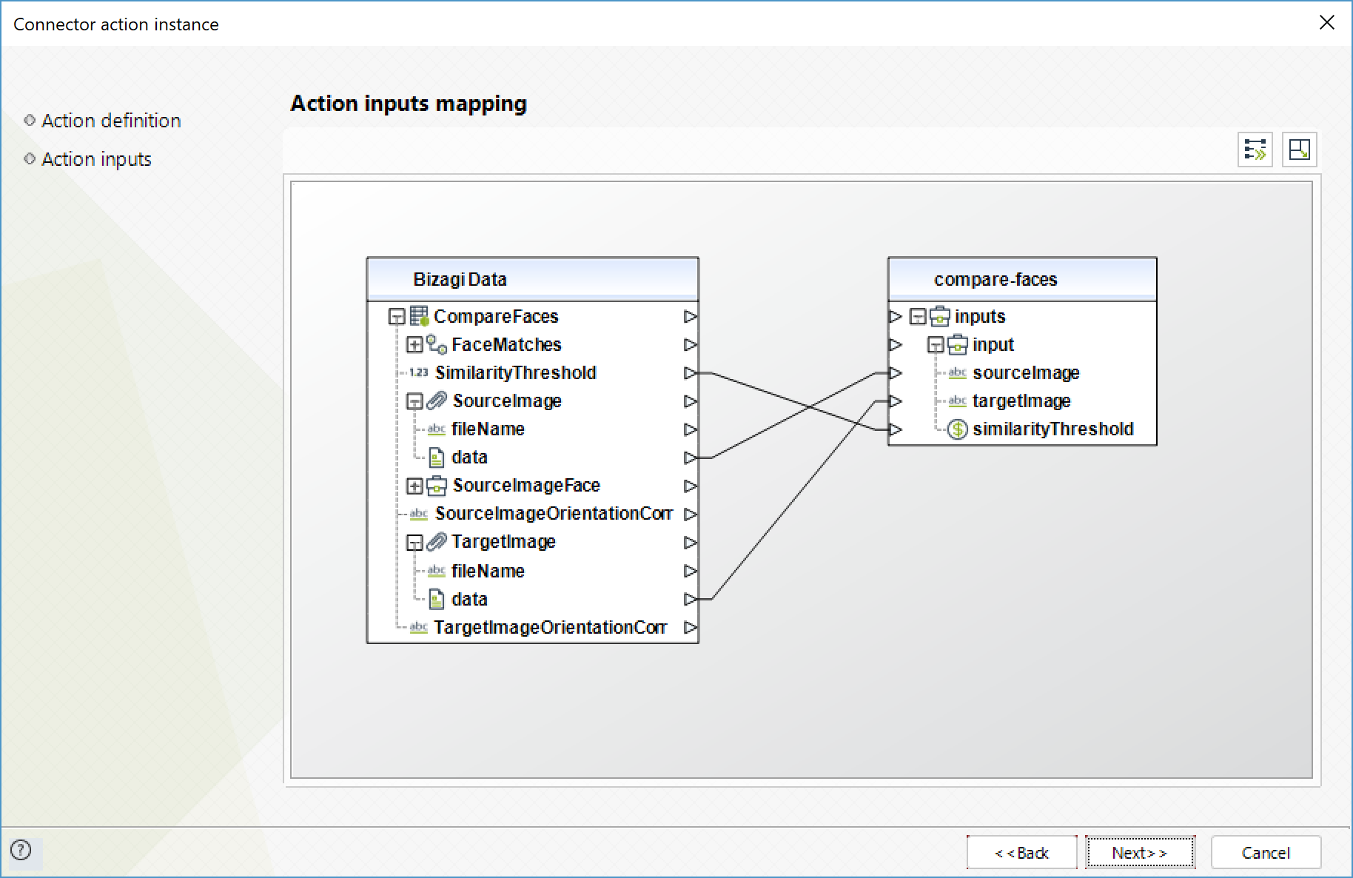This screenshot has height=878, width=1353.
Task: Click the Next button
Action: (1140, 853)
